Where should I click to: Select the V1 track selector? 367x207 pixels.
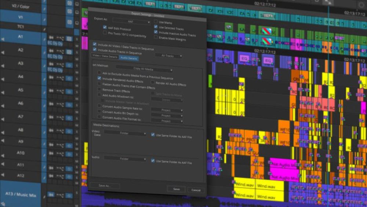pos(21,17)
